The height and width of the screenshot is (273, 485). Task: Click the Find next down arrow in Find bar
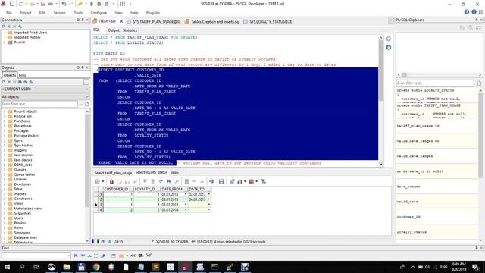click(83, 256)
